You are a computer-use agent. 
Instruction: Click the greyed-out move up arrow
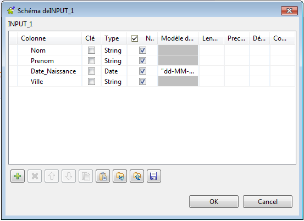pos(52,176)
